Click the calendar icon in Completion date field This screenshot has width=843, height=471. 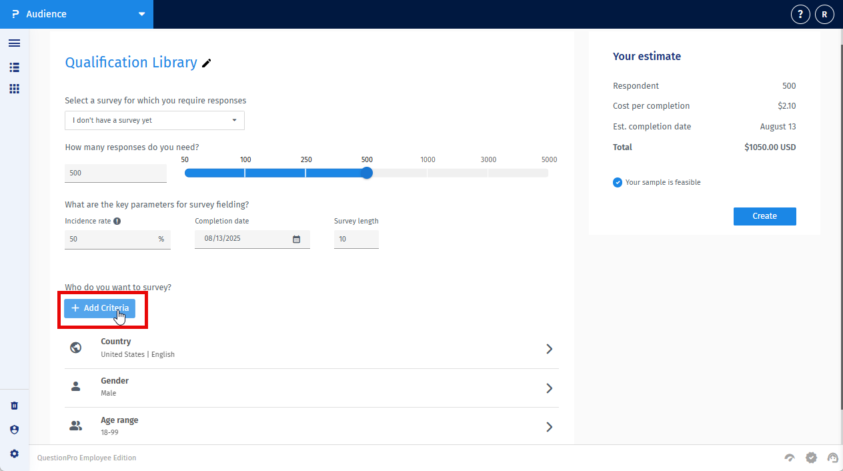[296, 238]
